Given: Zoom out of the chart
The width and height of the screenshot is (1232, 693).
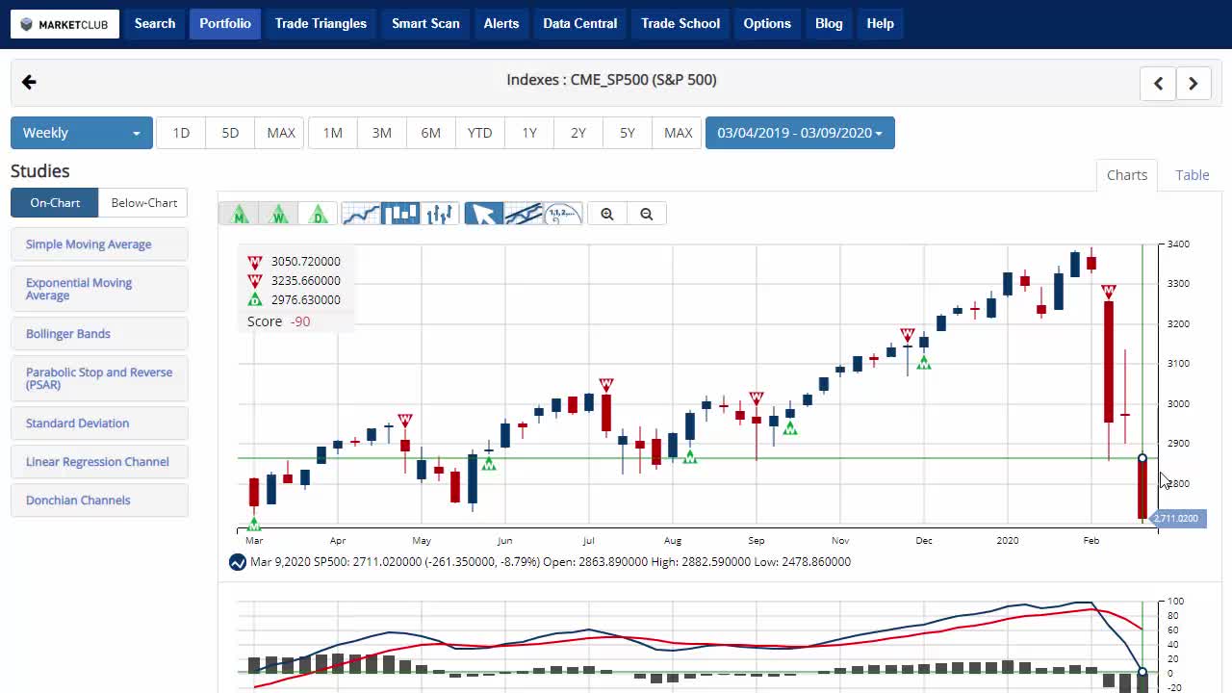Looking at the screenshot, I should tap(647, 214).
